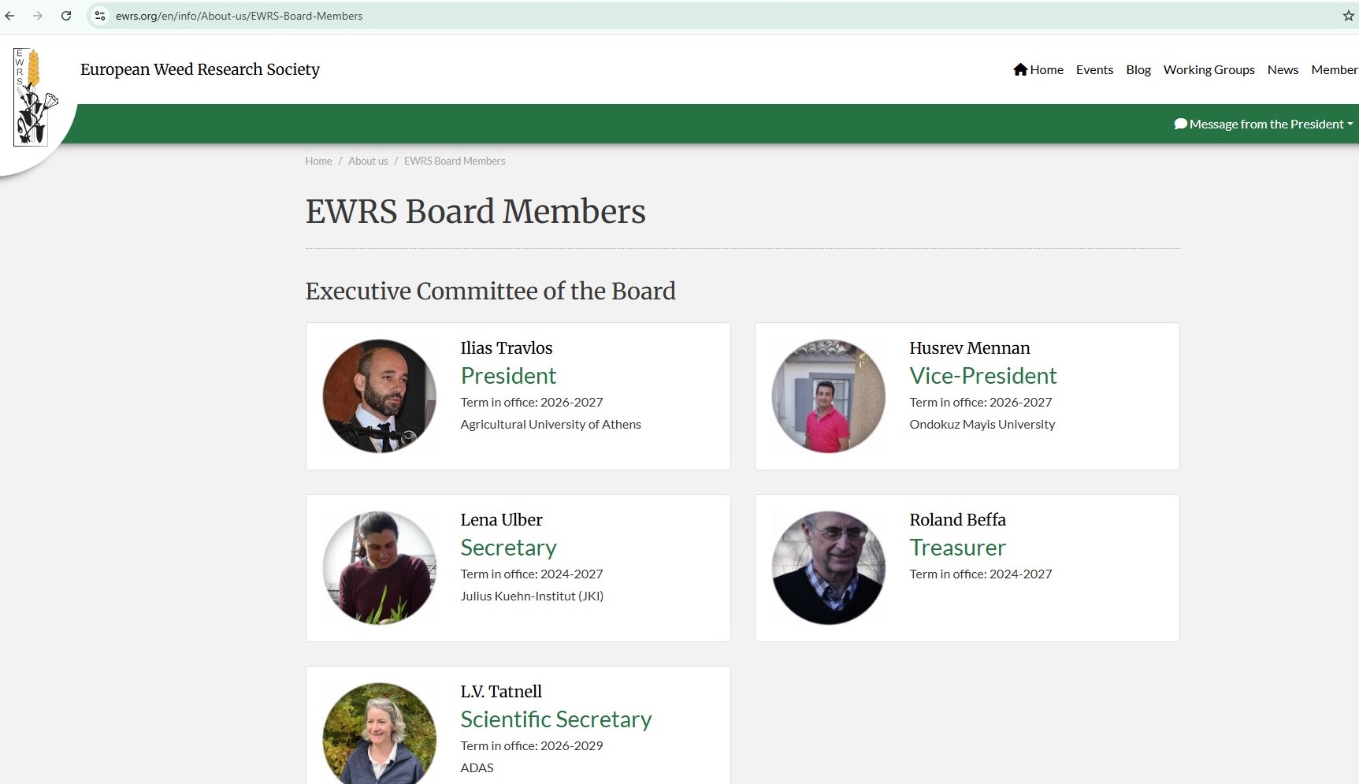Open site information icon in address bar
Image resolution: width=1359 pixels, height=784 pixels.
[x=100, y=16]
